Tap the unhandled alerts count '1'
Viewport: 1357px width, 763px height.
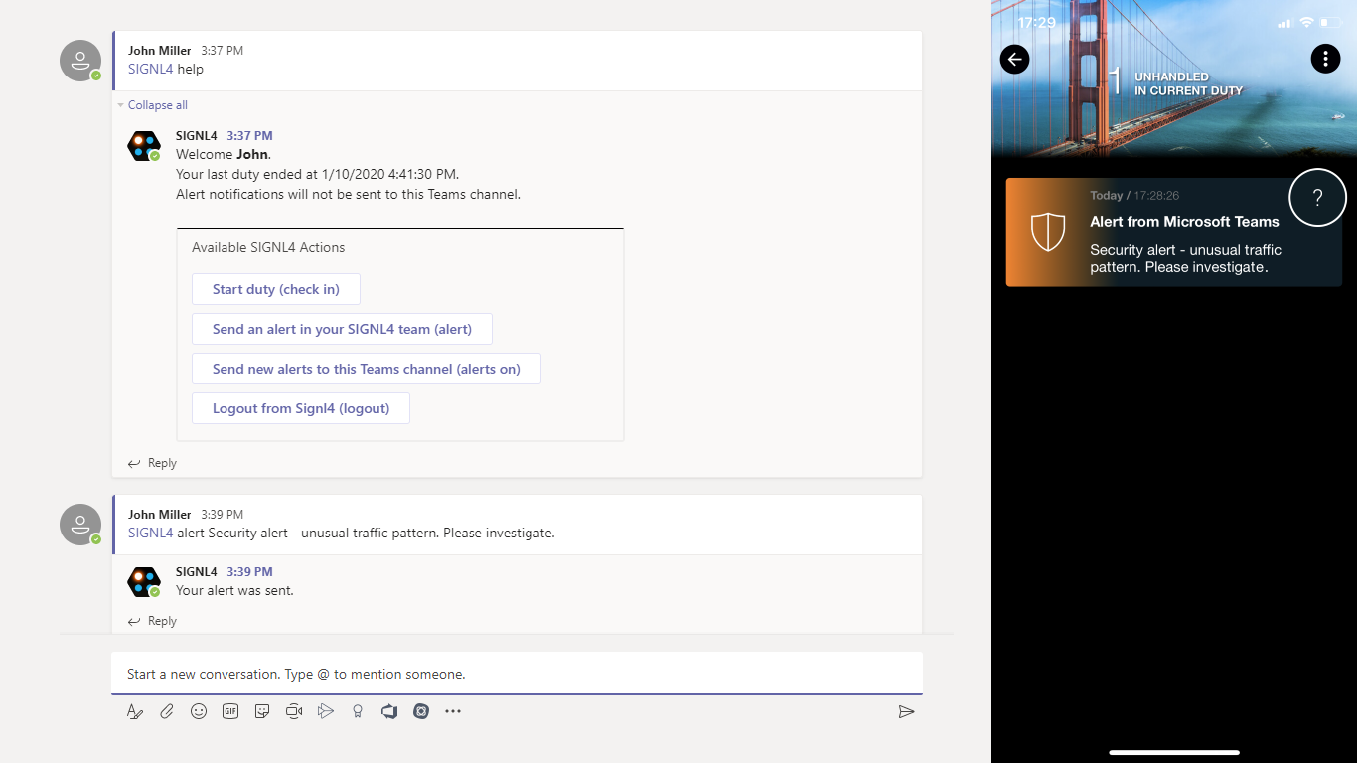[1115, 82]
